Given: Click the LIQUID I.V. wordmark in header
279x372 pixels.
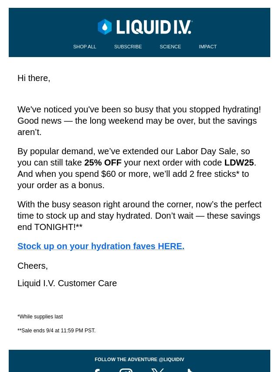Looking at the screenshot, I should coord(154,27).
